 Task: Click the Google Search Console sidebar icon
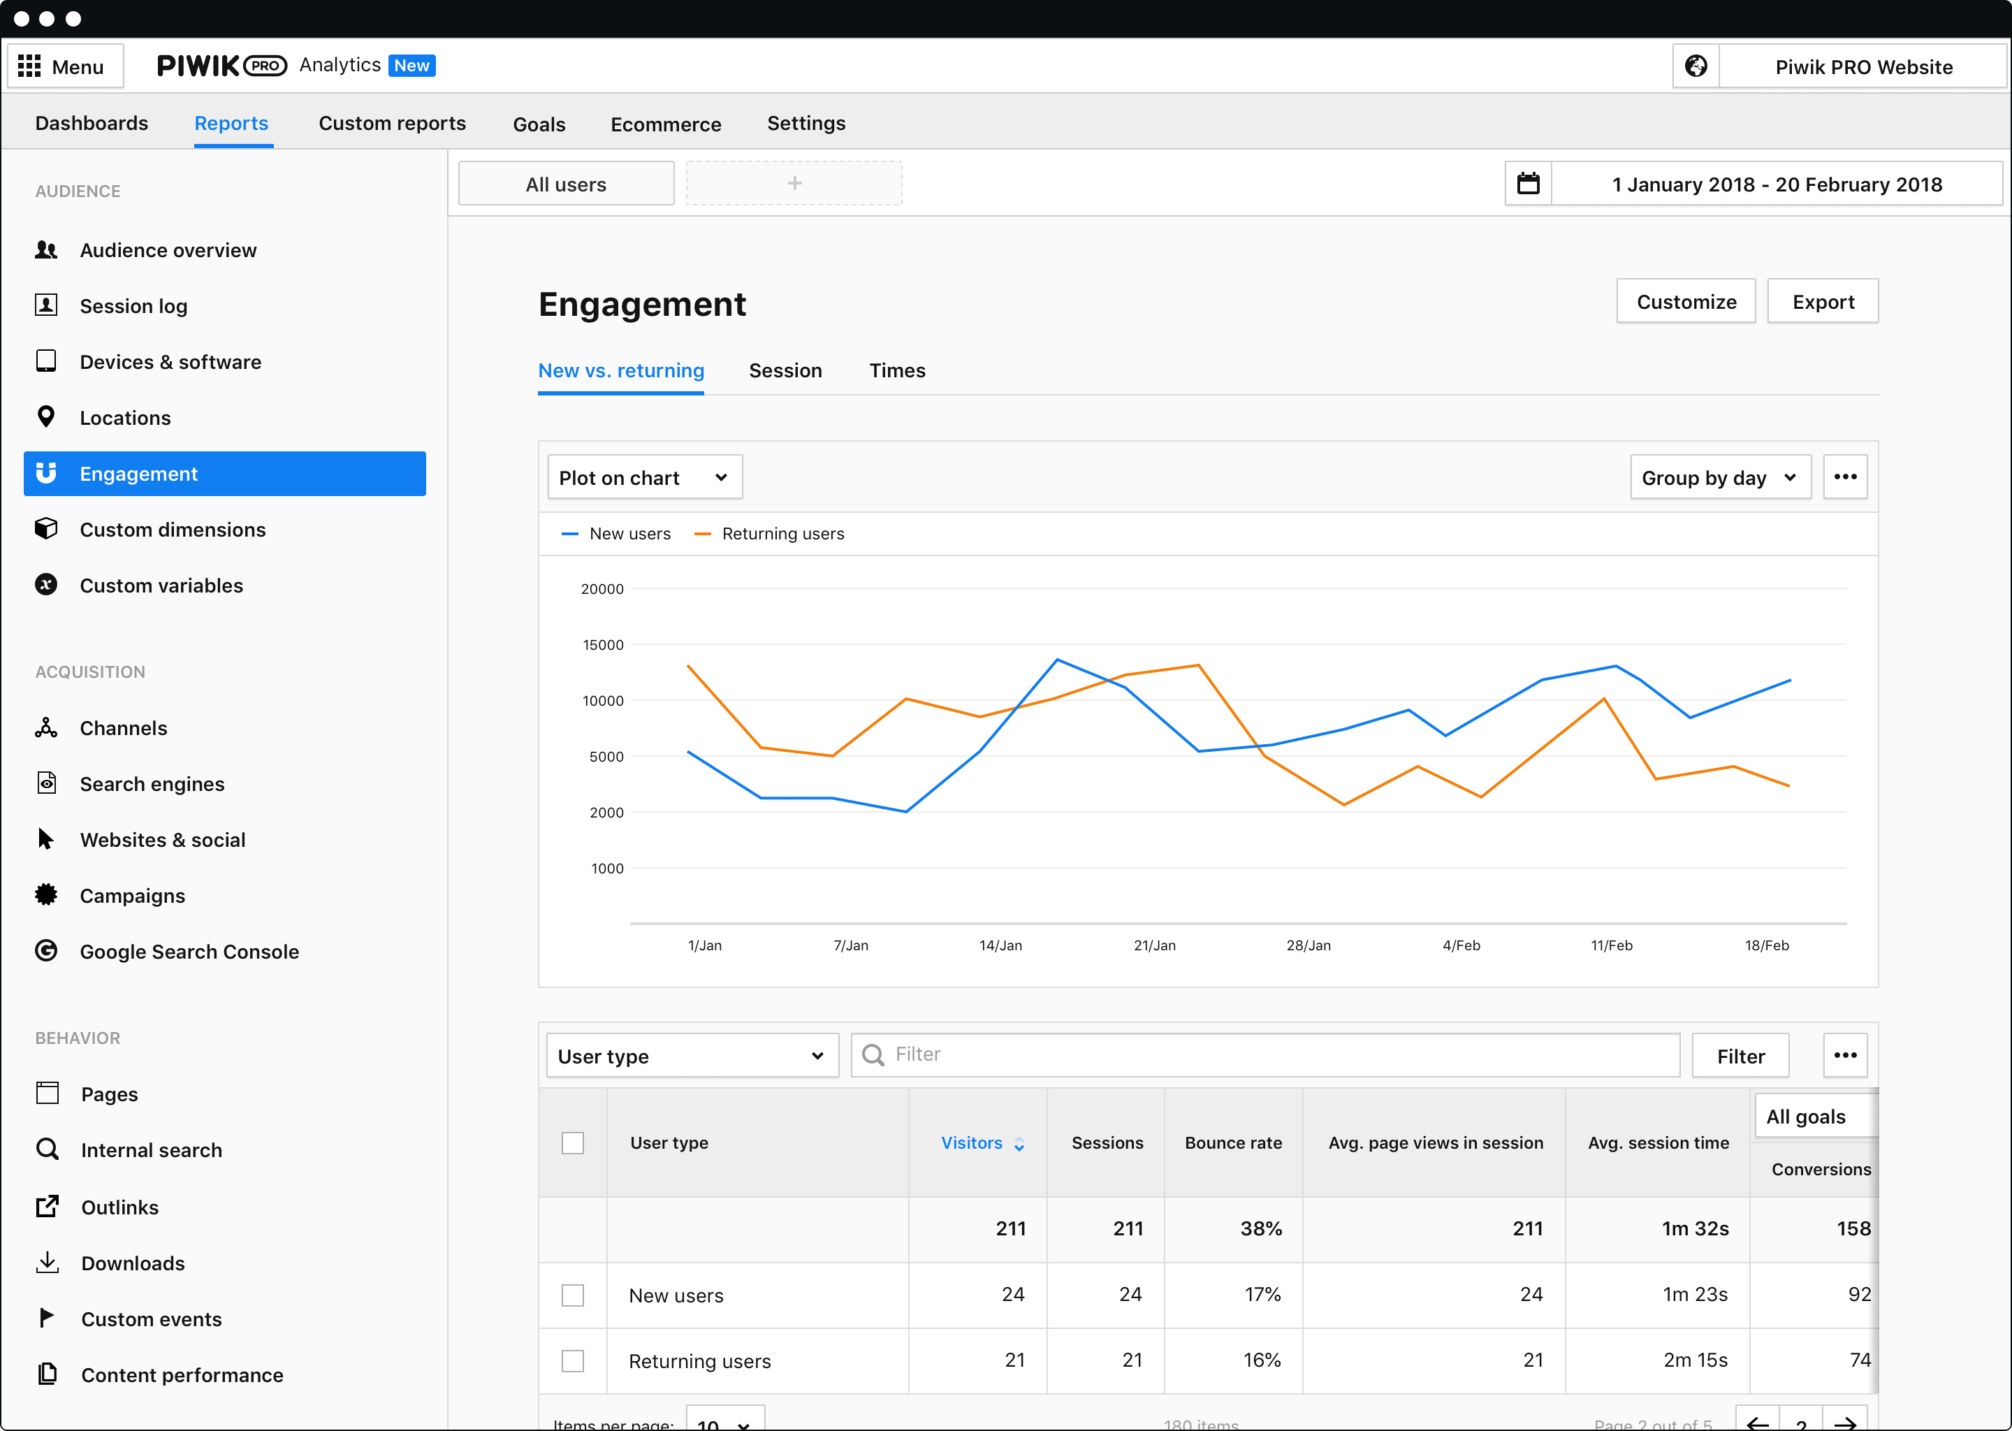coord(46,951)
